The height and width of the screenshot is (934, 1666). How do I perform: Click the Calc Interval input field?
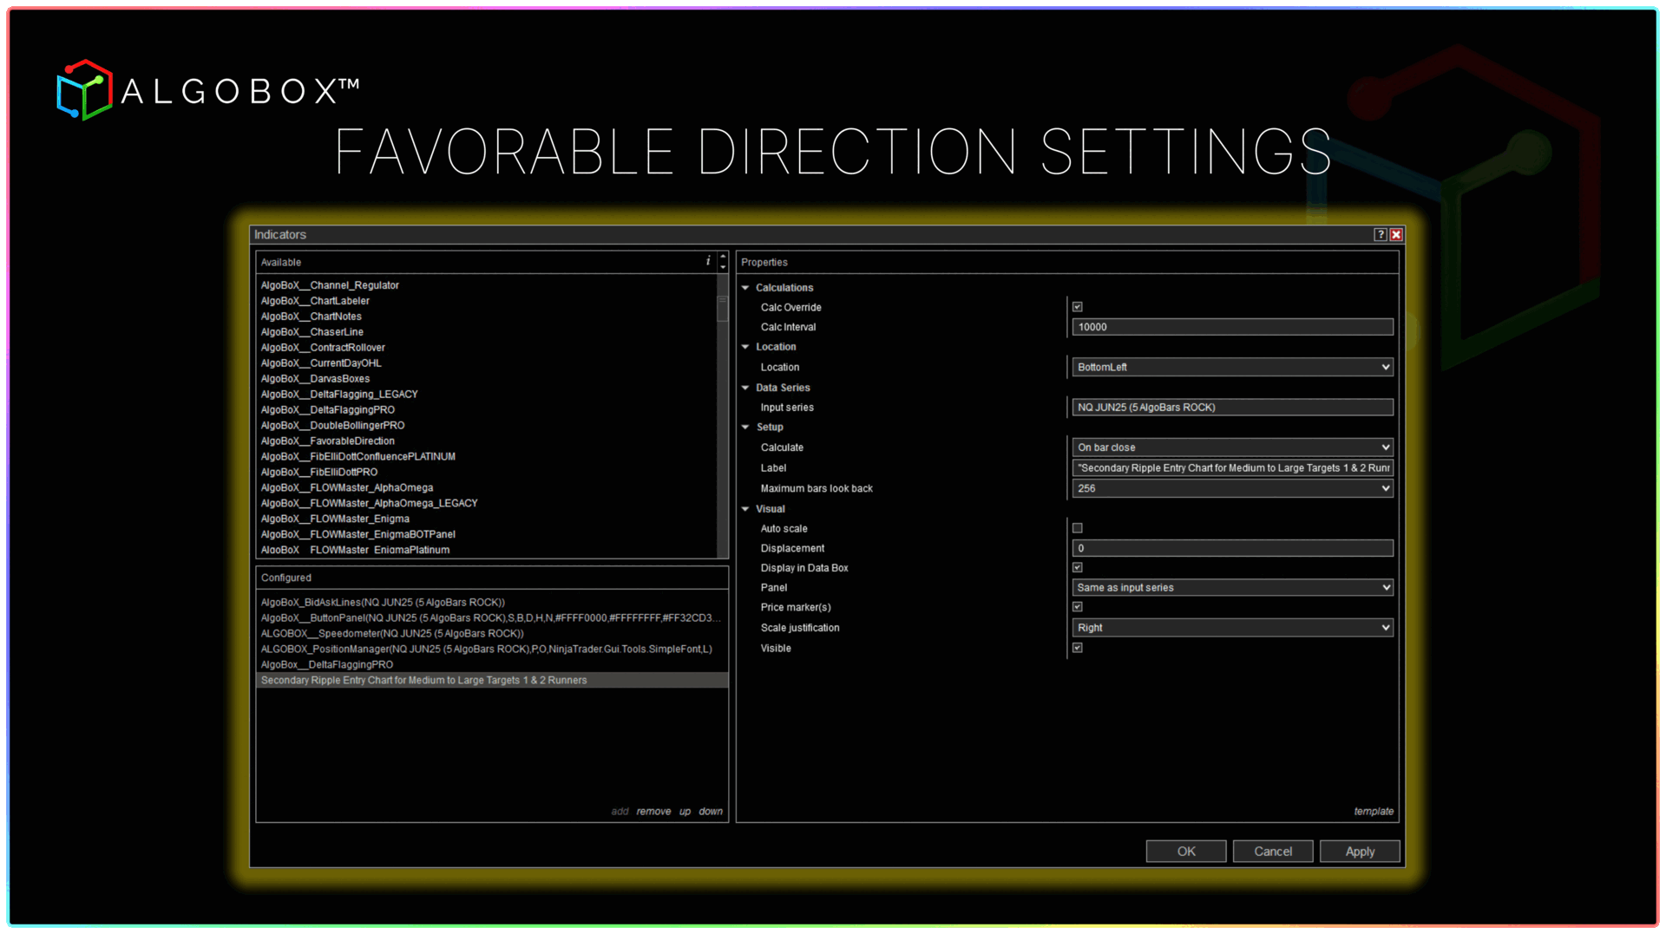(1232, 327)
